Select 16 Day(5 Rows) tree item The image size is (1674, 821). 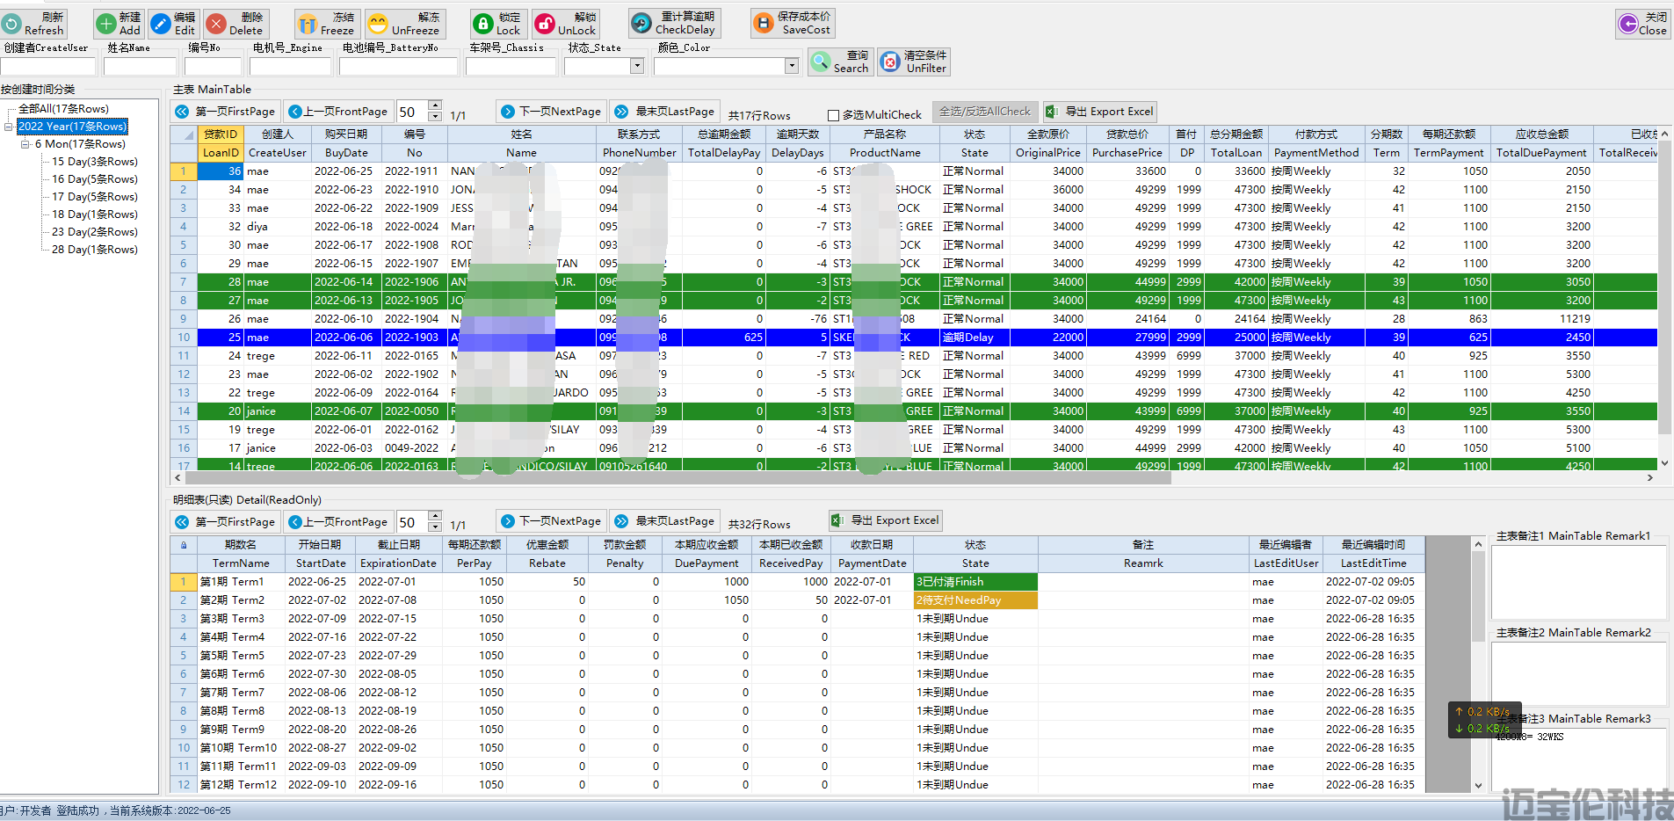[94, 179]
